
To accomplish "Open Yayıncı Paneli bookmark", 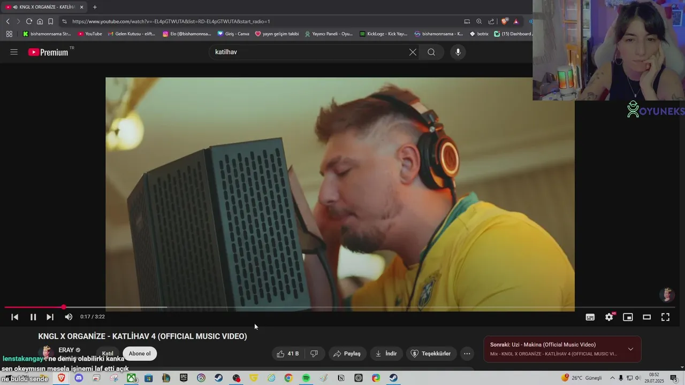I will [x=329, y=34].
